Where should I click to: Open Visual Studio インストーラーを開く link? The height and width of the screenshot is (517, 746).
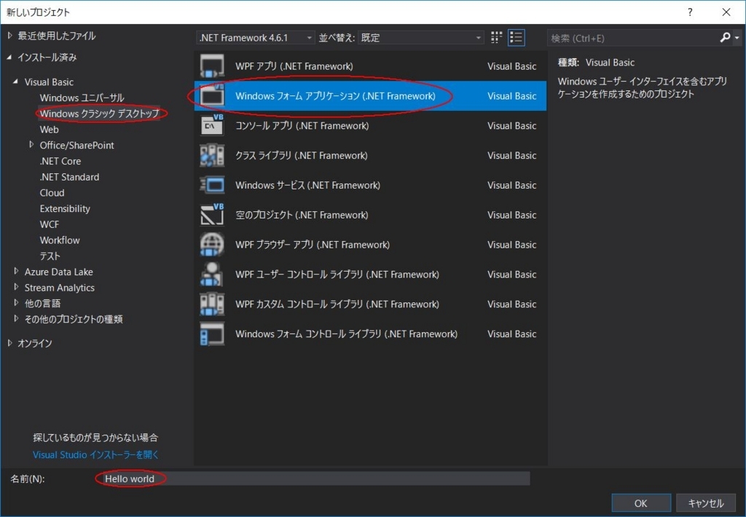point(95,454)
